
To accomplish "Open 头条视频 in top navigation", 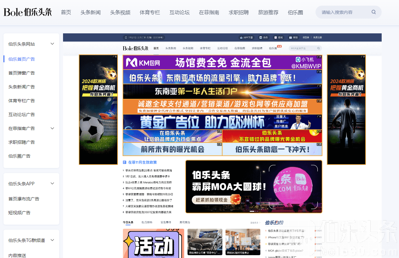I will click(x=120, y=12).
